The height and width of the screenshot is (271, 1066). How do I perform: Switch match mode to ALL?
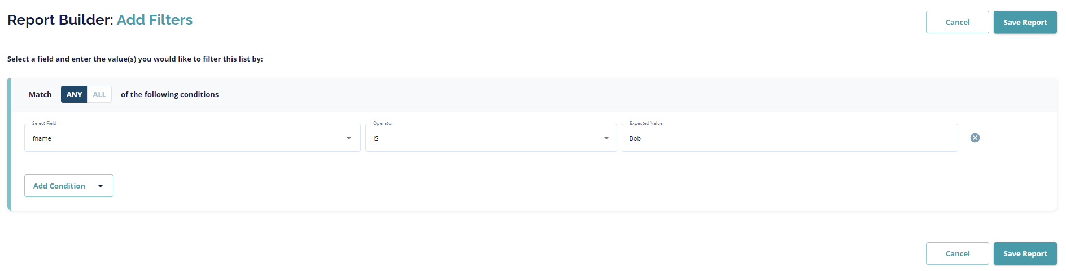click(x=99, y=94)
